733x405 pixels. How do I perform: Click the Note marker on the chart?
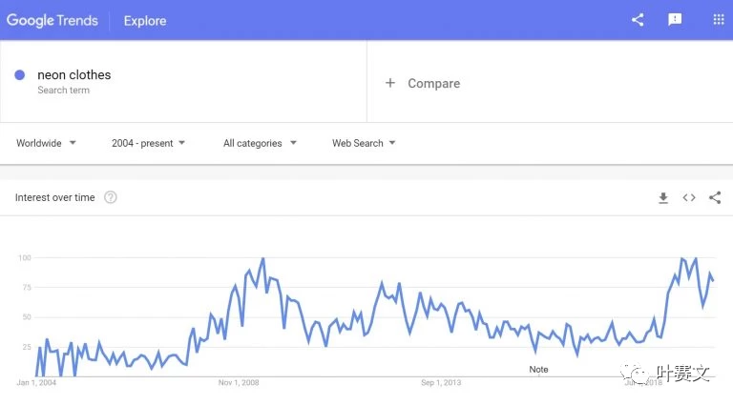pos(538,369)
